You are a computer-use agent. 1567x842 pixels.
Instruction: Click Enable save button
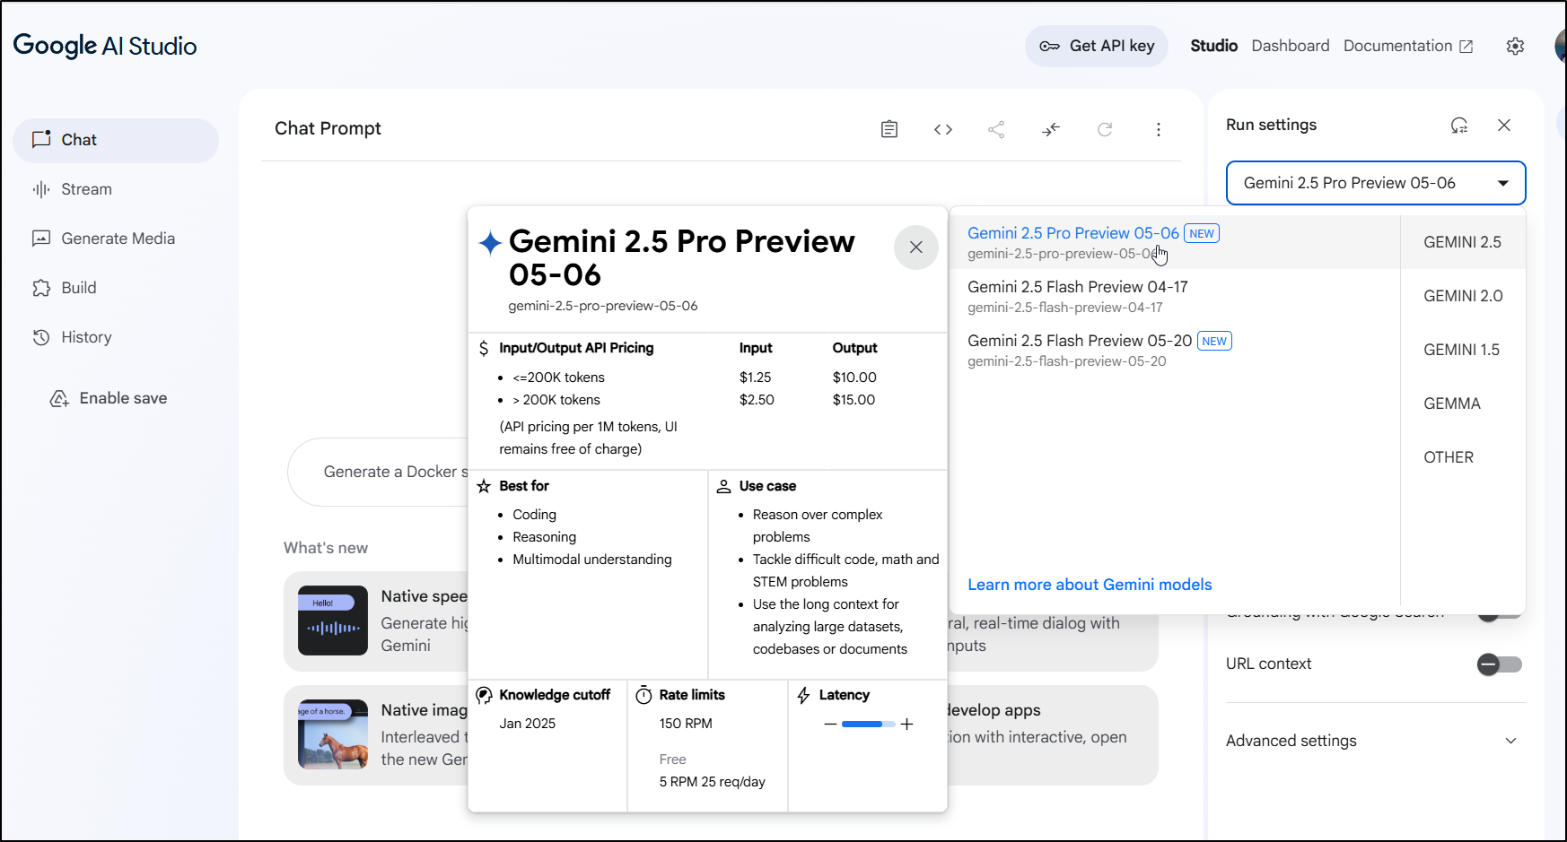point(109,398)
